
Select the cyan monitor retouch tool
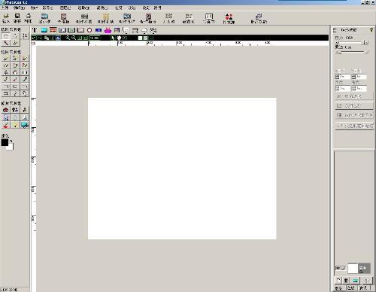25,125
